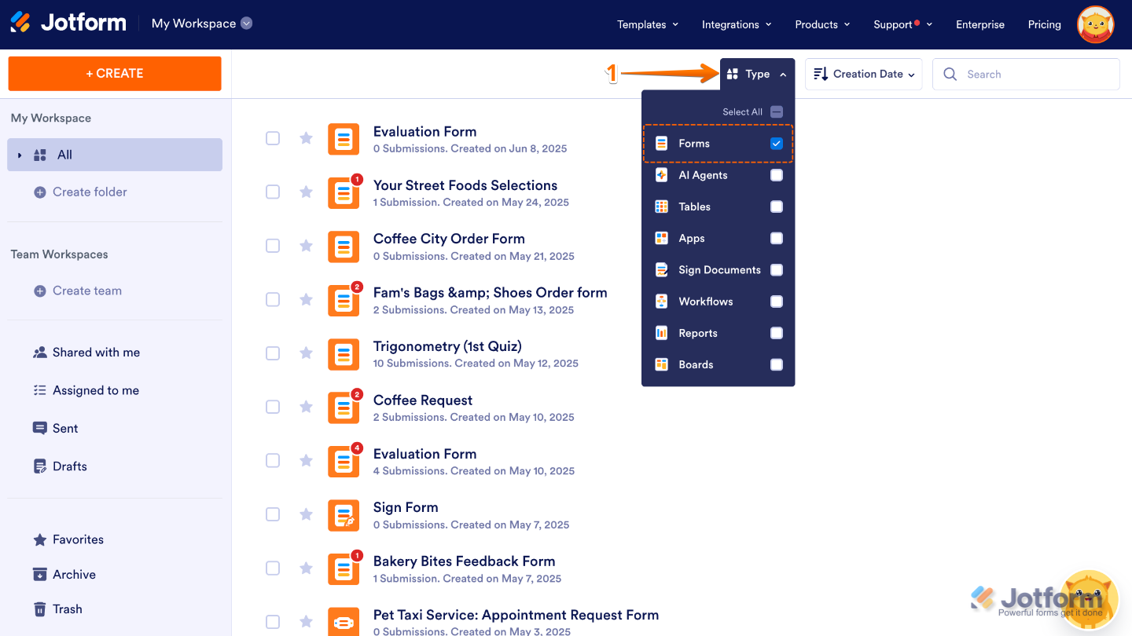Open the Trigonometry (1st Quiz) form link
The image size is (1132, 636).
click(447, 345)
